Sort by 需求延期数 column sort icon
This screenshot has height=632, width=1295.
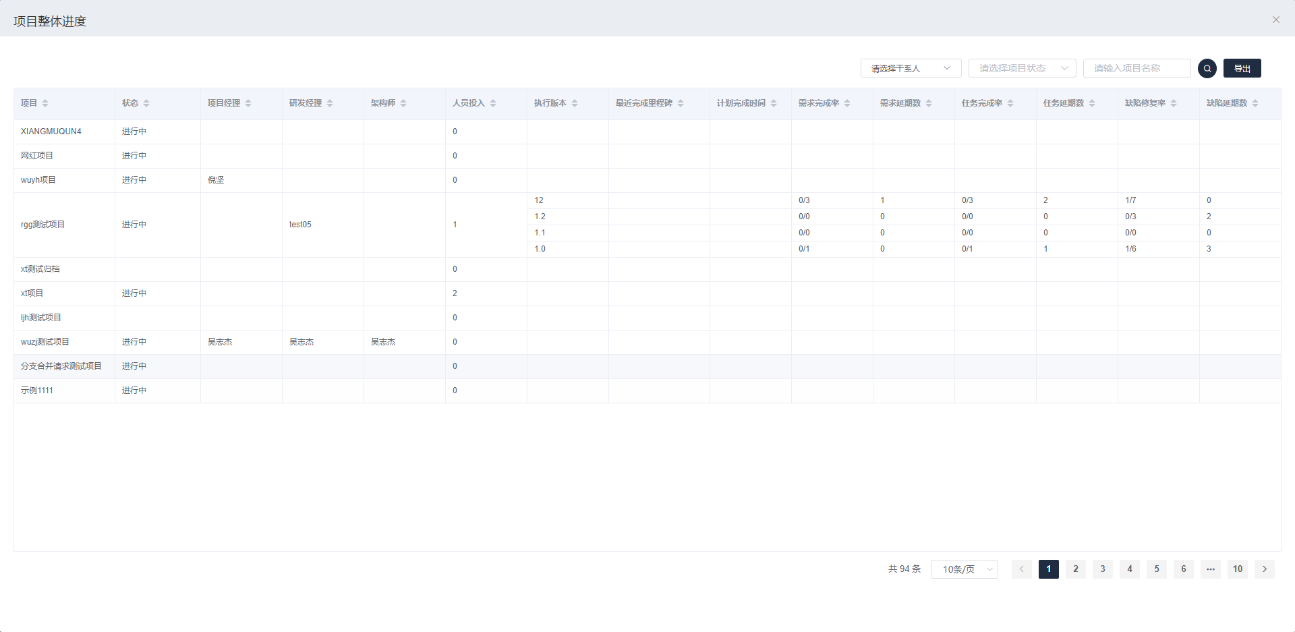click(929, 103)
